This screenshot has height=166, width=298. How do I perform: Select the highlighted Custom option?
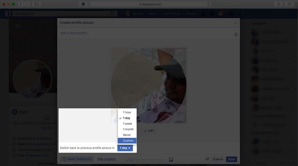click(x=127, y=141)
